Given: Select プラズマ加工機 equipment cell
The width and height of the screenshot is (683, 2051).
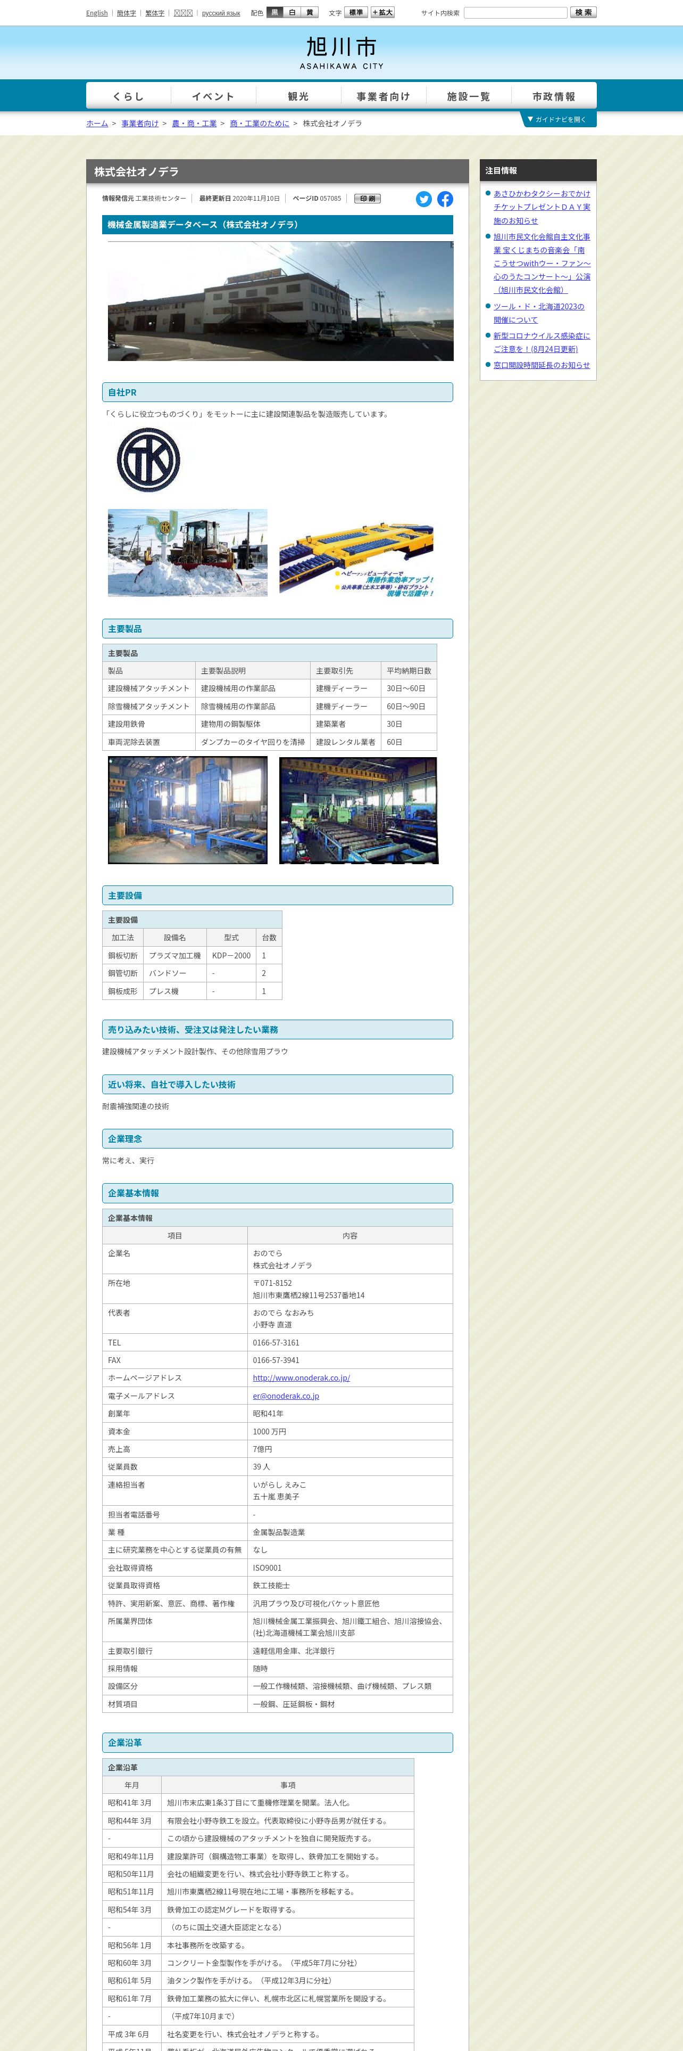Looking at the screenshot, I should tap(175, 955).
